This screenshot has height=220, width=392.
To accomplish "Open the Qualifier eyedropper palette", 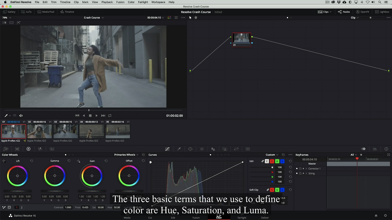I will pyautogui.click(x=179, y=149).
